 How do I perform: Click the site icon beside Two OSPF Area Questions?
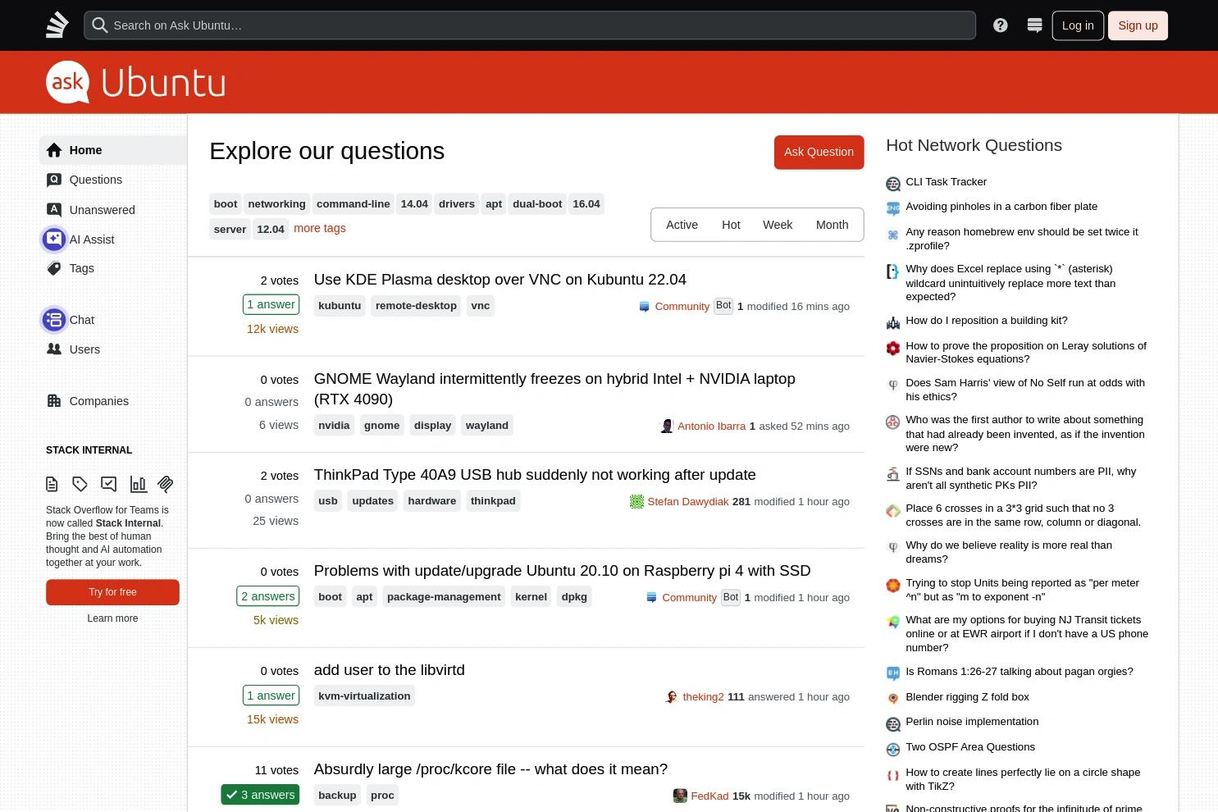coord(893,749)
